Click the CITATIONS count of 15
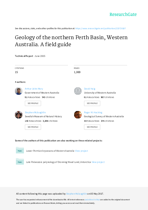 tap(16, 72)
